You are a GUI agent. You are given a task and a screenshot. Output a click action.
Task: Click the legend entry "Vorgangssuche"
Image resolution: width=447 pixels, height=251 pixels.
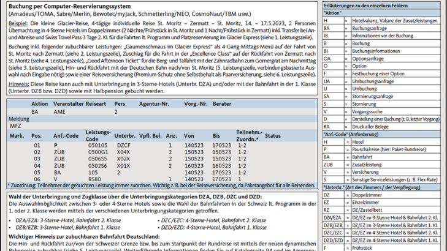pyautogui.click(x=367, y=112)
